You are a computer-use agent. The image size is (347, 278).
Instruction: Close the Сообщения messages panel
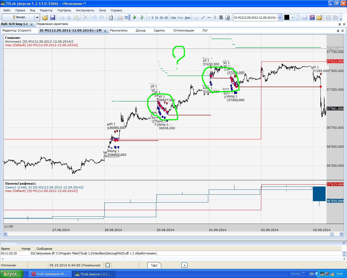[344, 243]
